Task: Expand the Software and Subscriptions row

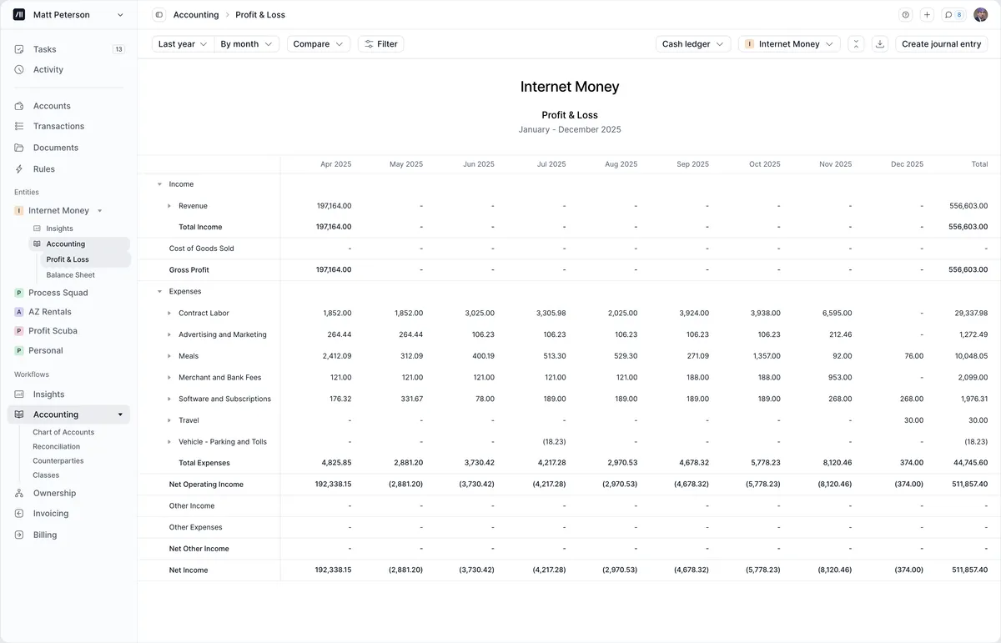Action: click(169, 399)
